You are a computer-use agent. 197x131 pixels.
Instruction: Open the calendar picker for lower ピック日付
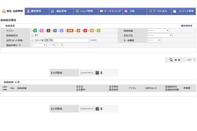(97, 108)
